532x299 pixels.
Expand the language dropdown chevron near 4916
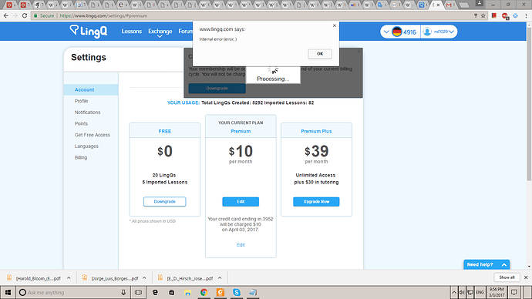pos(386,32)
